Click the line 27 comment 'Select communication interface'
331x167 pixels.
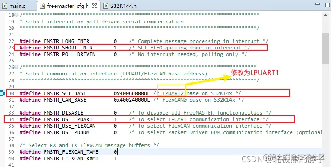point(114,74)
